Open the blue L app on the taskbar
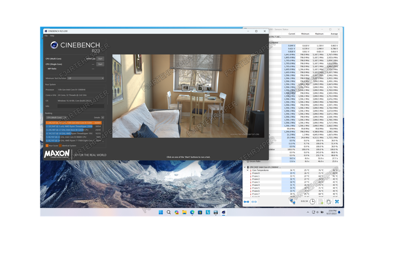The image size is (398, 253). pos(208,212)
